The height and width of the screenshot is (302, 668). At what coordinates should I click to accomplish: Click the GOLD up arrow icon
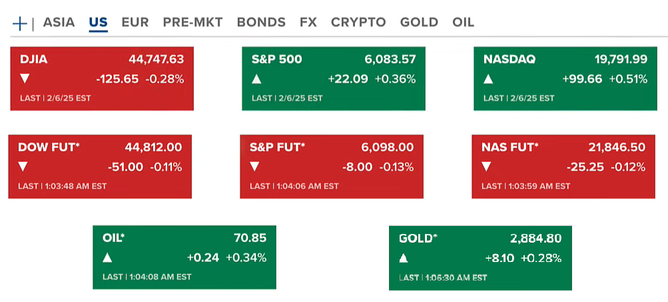click(404, 258)
